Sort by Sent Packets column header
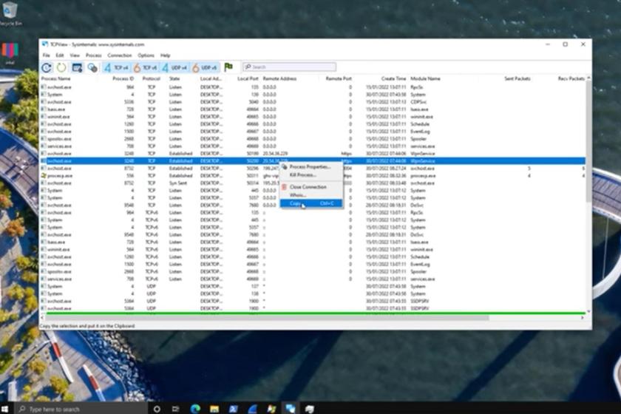 517,79
